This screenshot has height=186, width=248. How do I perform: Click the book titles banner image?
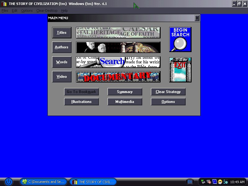(x=118, y=33)
